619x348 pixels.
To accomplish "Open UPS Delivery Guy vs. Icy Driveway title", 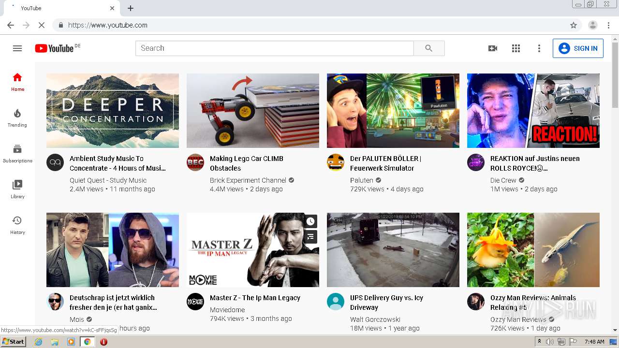I will [x=386, y=303].
